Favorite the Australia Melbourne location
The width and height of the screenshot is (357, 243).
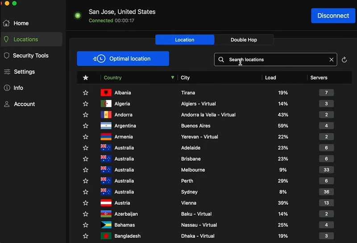pyautogui.click(x=86, y=170)
